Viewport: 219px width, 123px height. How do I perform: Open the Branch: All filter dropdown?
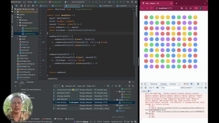[71, 86]
